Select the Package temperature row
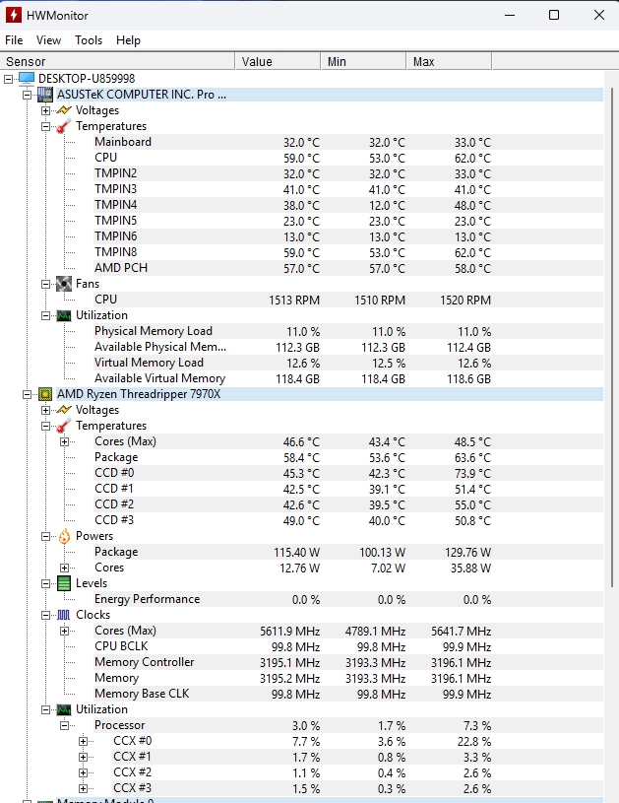619x803 pixels. 116,457
